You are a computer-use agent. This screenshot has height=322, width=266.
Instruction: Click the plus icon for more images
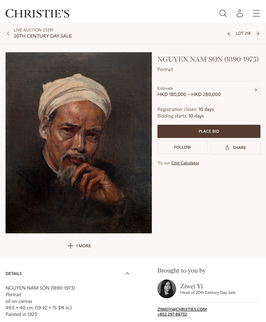click(70, 246)
